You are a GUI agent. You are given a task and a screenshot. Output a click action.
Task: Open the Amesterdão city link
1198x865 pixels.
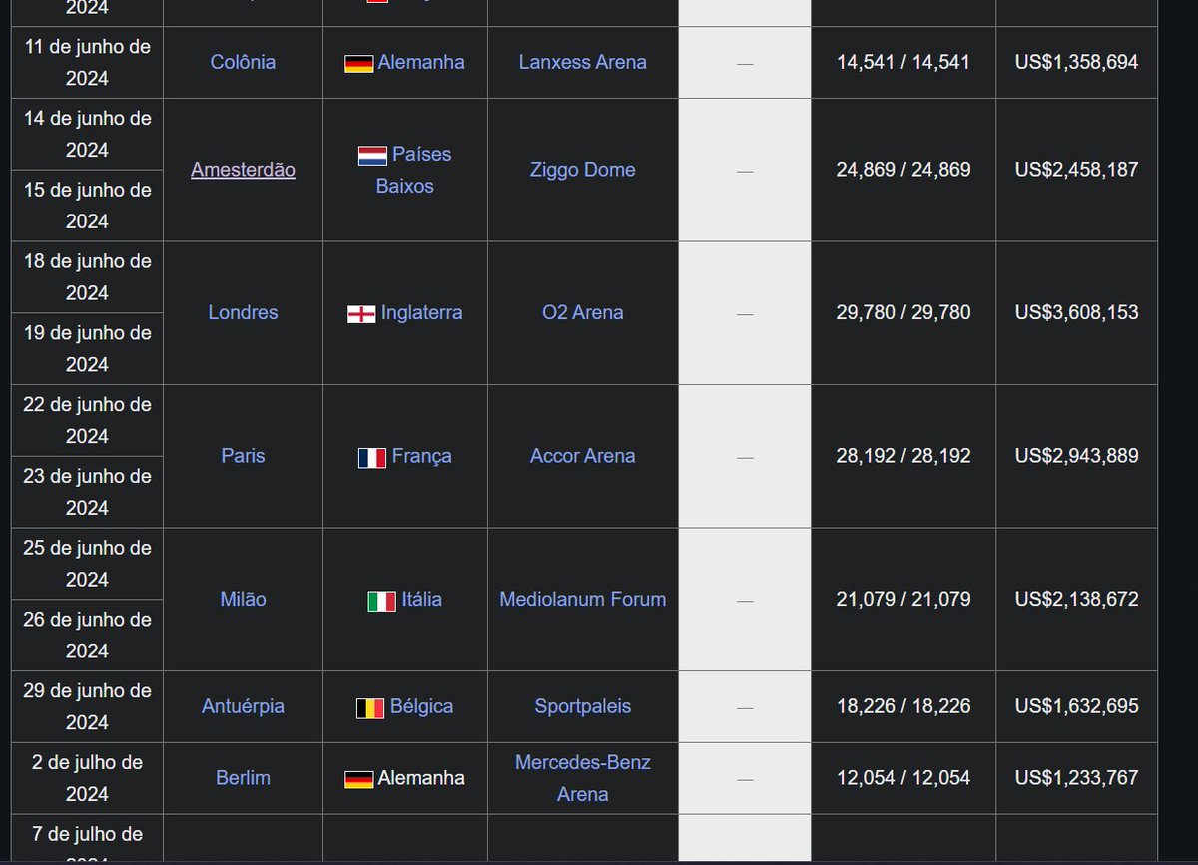tap(243, 170)
